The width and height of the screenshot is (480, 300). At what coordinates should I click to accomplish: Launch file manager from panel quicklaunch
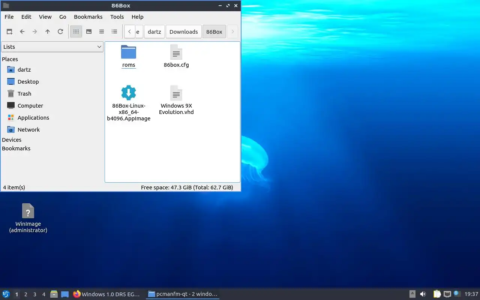pos(54,294)
